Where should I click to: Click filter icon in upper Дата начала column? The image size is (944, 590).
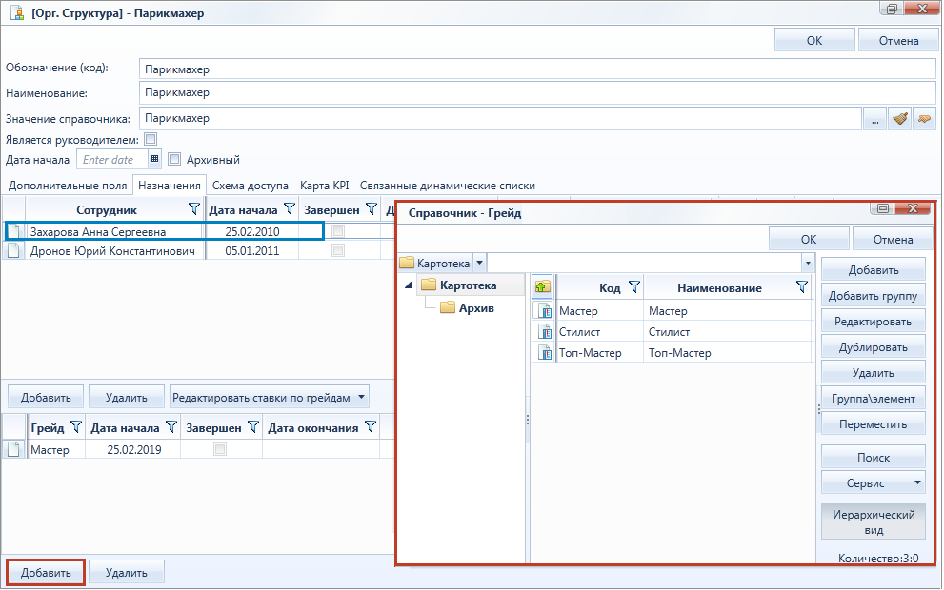tap(290, 209)
